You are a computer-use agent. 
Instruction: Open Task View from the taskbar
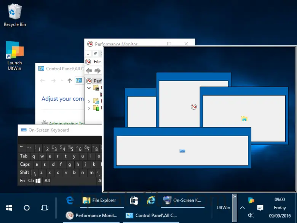point(45,208)
